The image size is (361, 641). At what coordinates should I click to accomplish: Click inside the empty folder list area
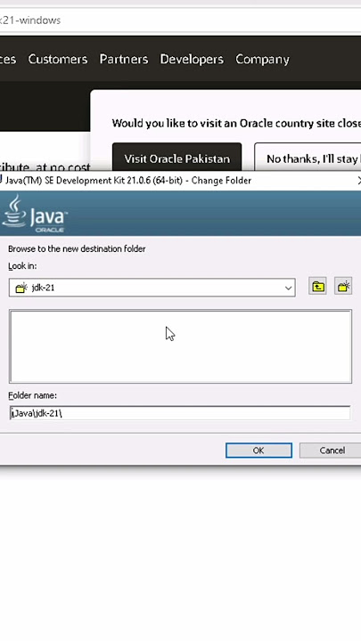(x=180, y=346)
